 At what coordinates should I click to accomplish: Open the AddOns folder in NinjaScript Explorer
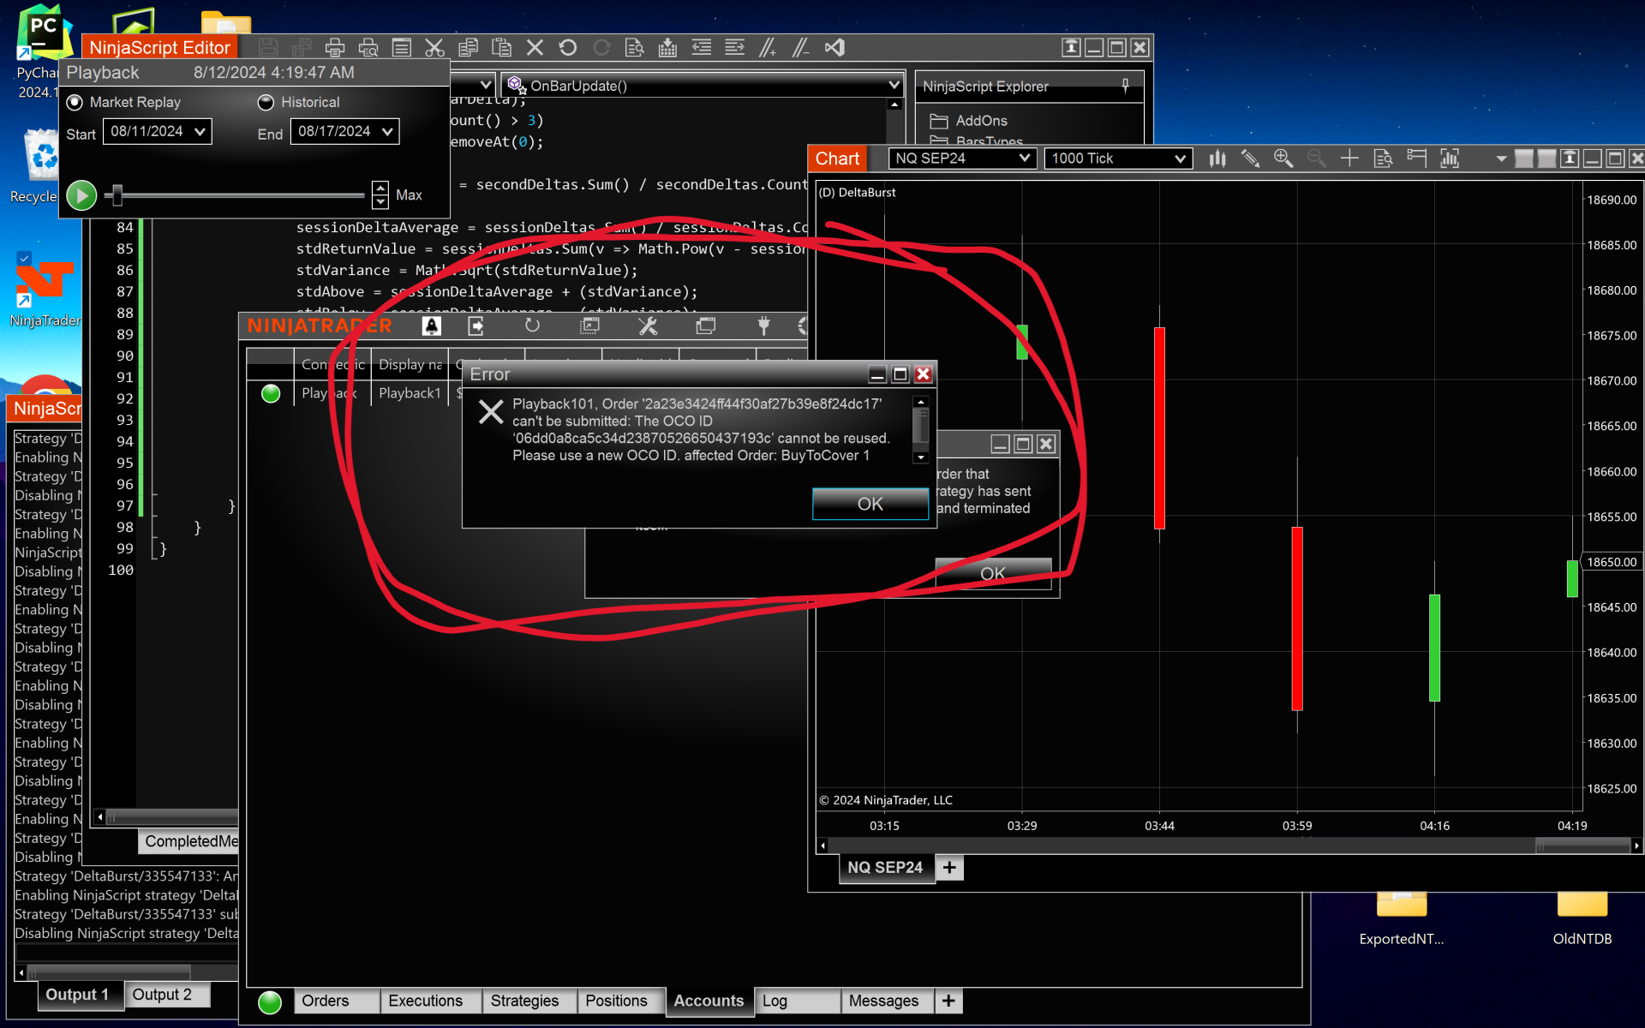coord(981,121)
